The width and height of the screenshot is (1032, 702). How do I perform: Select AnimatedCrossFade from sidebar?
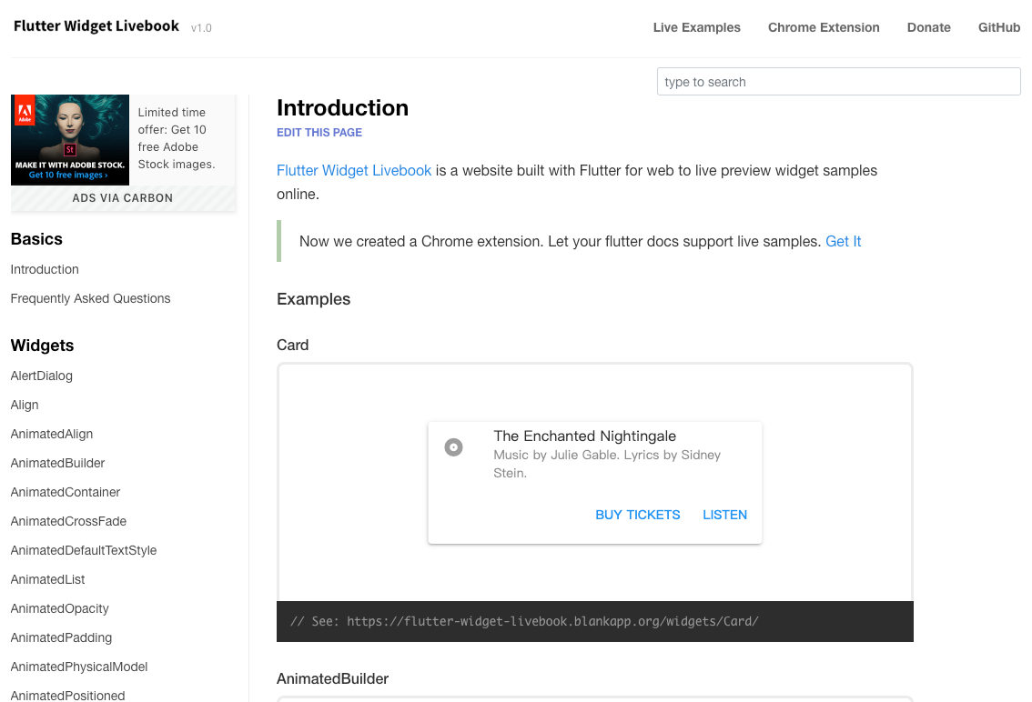[68, 521]
